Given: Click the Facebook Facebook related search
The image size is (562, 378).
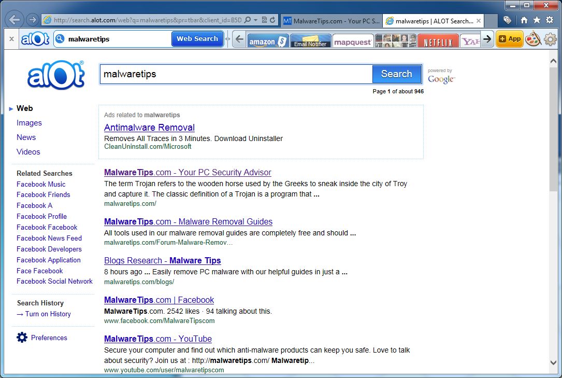Looking at the screenshot, I should pyautogui.click(x=47, y=228).
